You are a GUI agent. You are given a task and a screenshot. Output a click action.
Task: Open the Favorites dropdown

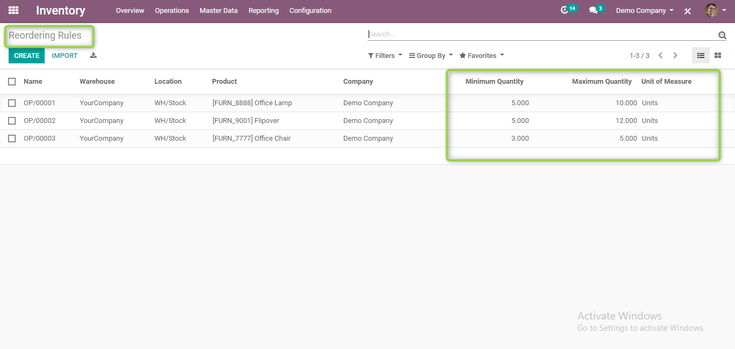[x=481, y=55]
